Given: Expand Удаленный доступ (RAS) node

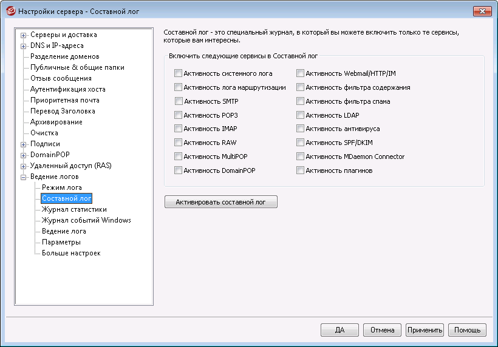Looking at the screenshot, I should pos(23,166).
